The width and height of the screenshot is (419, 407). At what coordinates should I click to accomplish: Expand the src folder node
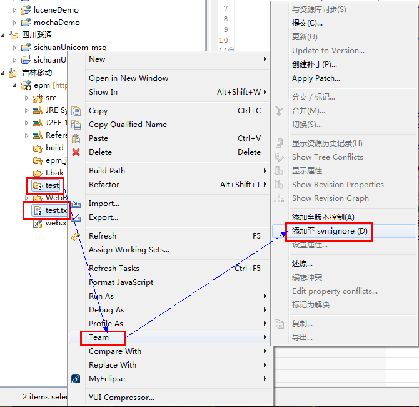click(26, 98)
